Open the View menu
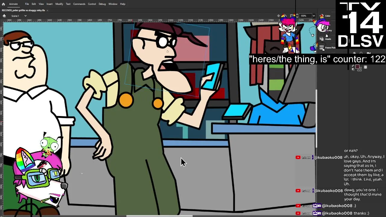 click(x=41, y=4)
